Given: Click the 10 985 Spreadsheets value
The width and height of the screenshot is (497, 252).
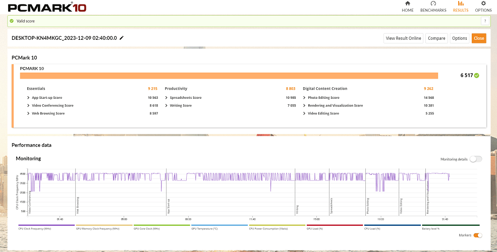Looking at the screenshot, I should point(291,97).
